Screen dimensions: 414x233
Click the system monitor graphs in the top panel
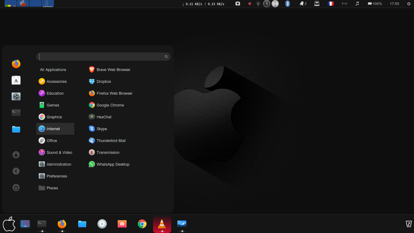pos(29,3)
